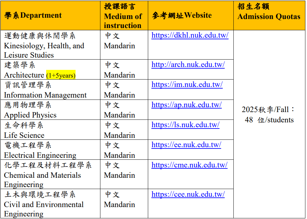Viewport: 307px width, 219px height.
Task: Click Mandarin in the Architecture row
Action: coord(119,75)
